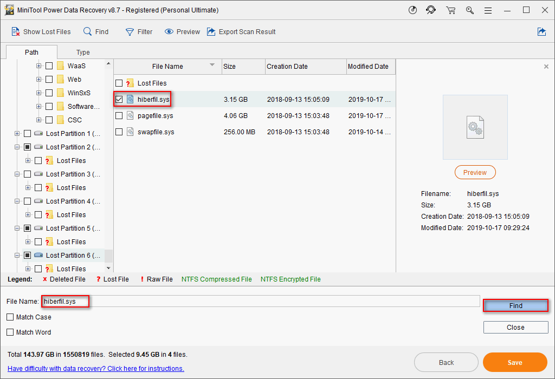555x379 pixels.
Task: Check the Lost Partition 1 checkbox
Action: pyautogui.click(x=27, y=133)
